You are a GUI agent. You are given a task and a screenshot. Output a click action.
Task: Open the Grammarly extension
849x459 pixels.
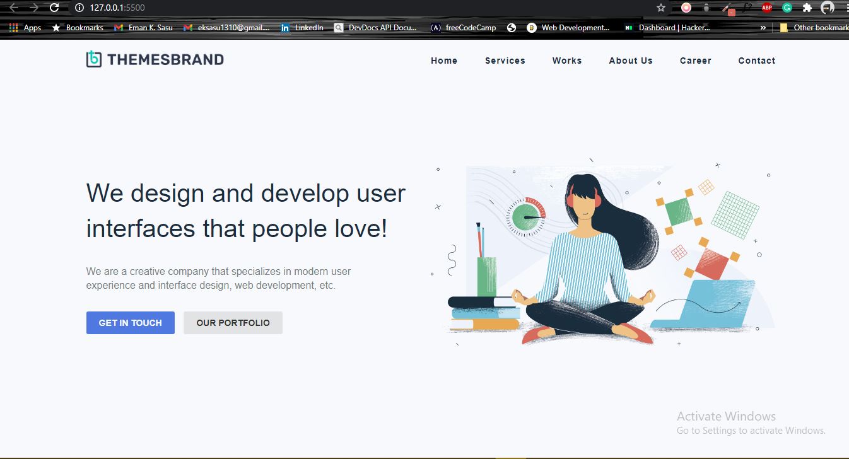[x=786, y=8]
